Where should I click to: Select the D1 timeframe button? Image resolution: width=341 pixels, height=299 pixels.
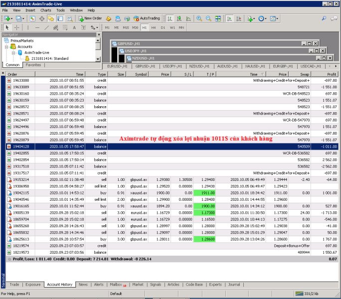point(163,27)
